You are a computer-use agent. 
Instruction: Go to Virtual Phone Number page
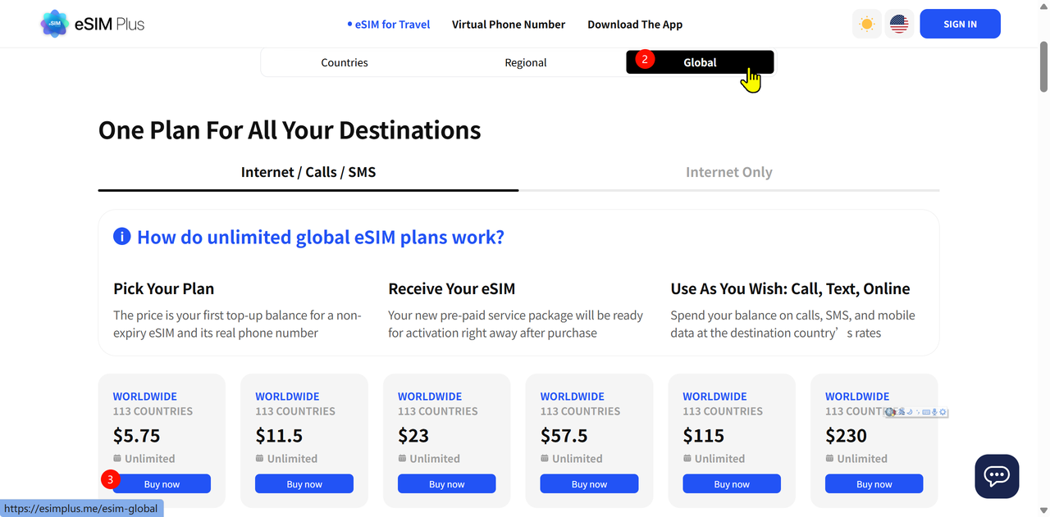pyautogui.click(x=509, y=25)
